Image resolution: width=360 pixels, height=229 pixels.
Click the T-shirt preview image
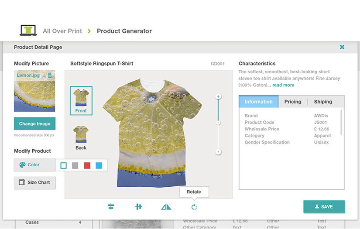pos(152,133)
